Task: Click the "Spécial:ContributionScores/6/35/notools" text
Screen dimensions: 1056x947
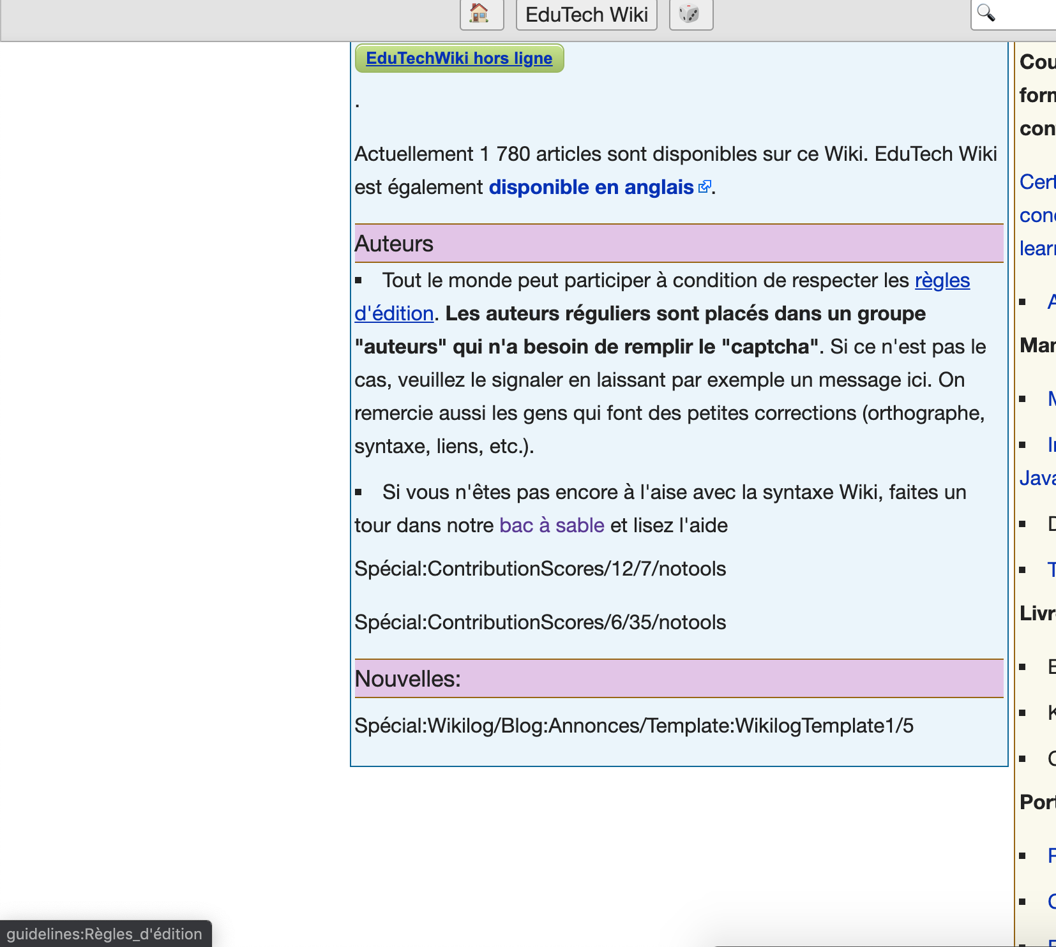Action: (540, 622)
